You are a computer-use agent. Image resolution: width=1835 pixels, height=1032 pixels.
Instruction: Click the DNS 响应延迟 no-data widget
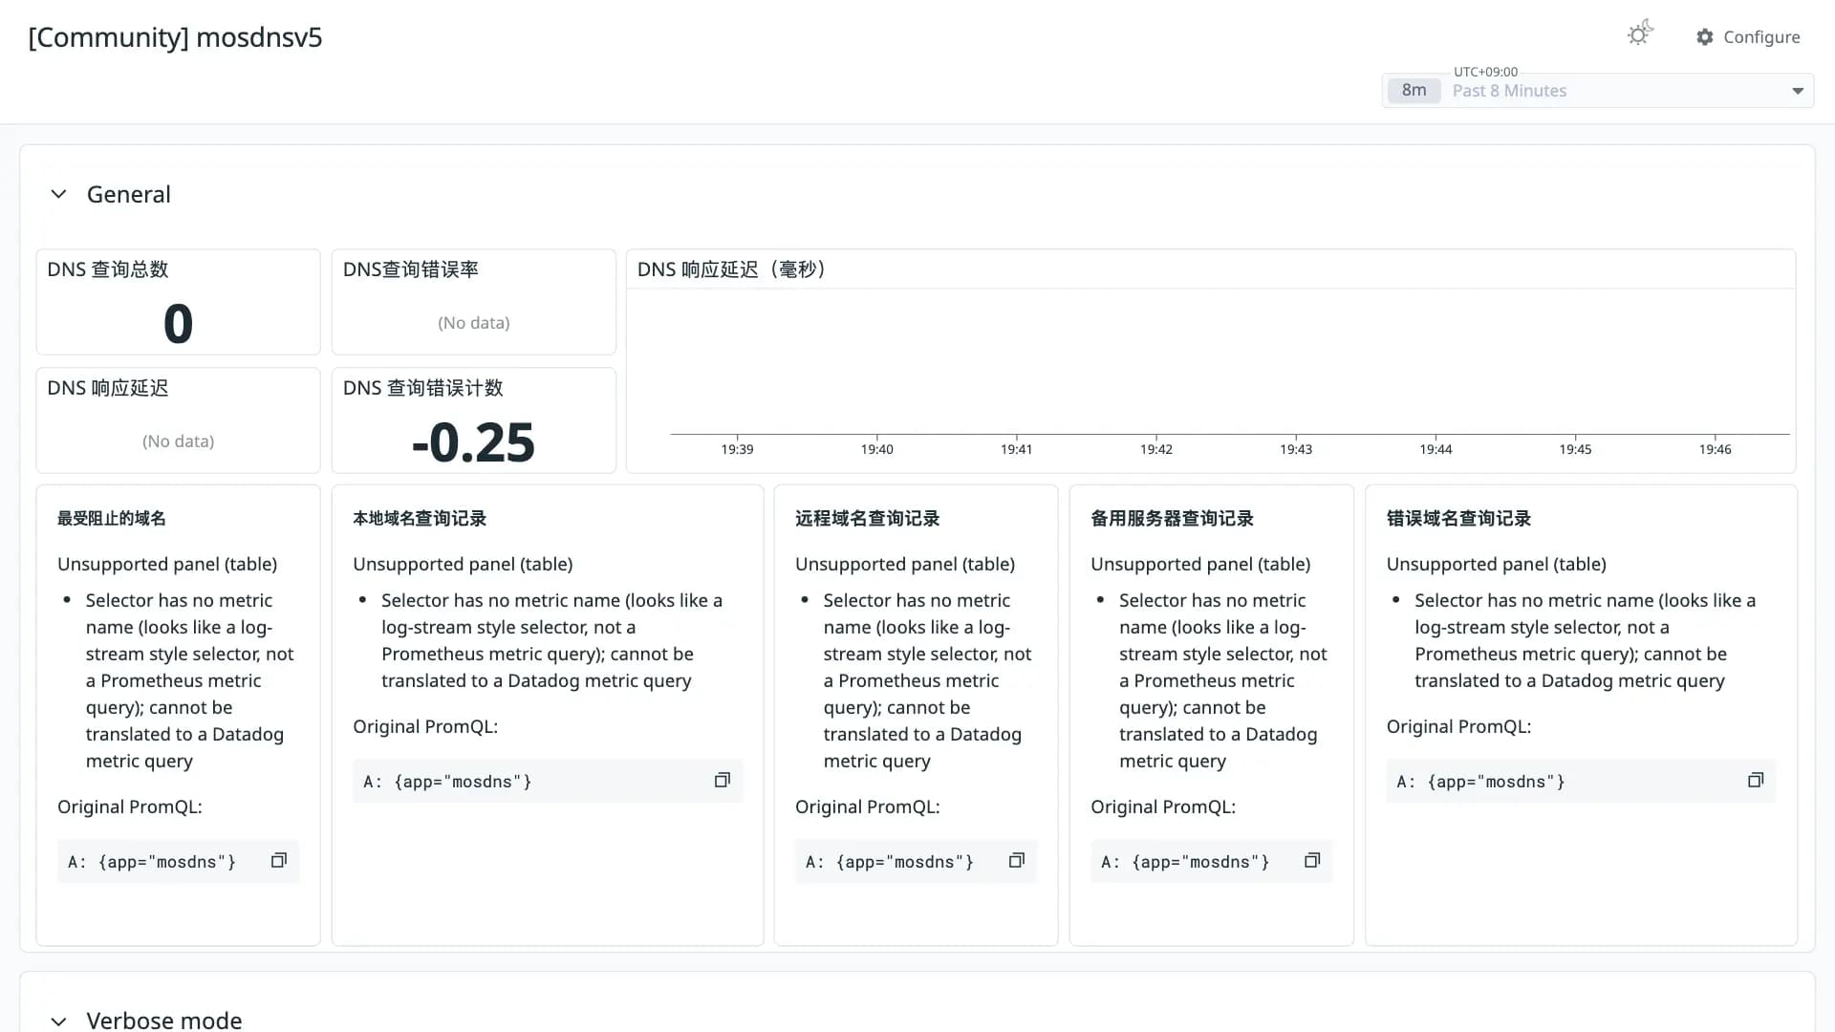pos(178,420)
